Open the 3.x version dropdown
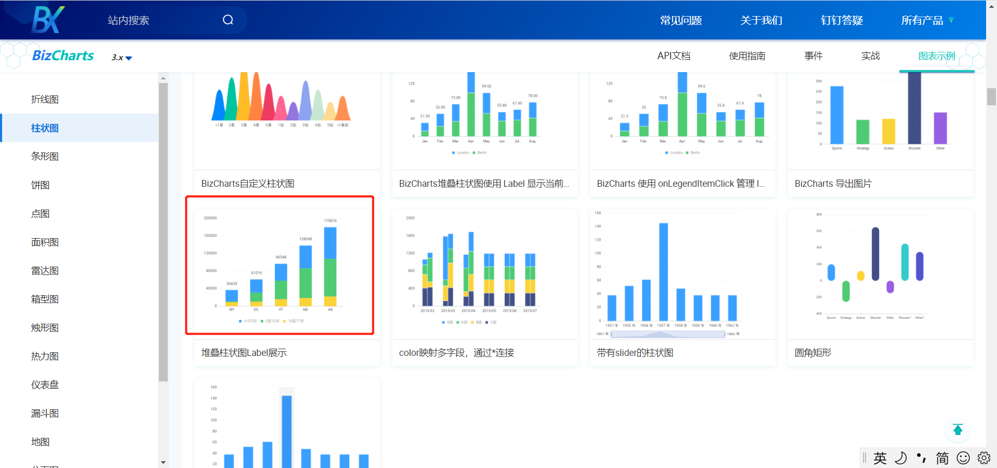This screenshot has height=468, width=997. click(122, 58)
